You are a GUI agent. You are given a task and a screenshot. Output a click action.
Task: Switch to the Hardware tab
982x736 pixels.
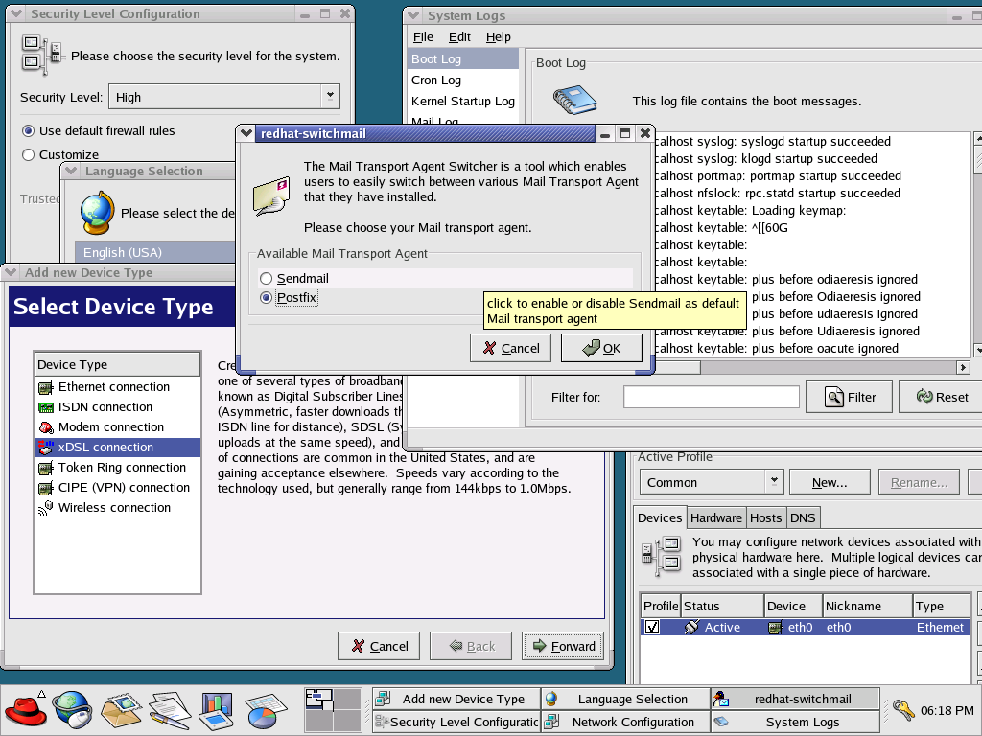(716, 517)
